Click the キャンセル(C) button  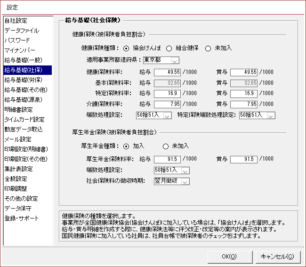(277, 257)
